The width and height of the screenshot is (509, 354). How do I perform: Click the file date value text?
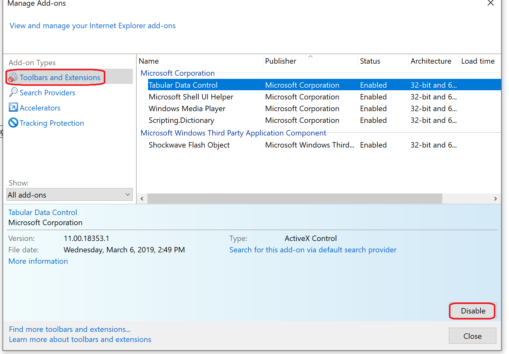click(124, 250)
